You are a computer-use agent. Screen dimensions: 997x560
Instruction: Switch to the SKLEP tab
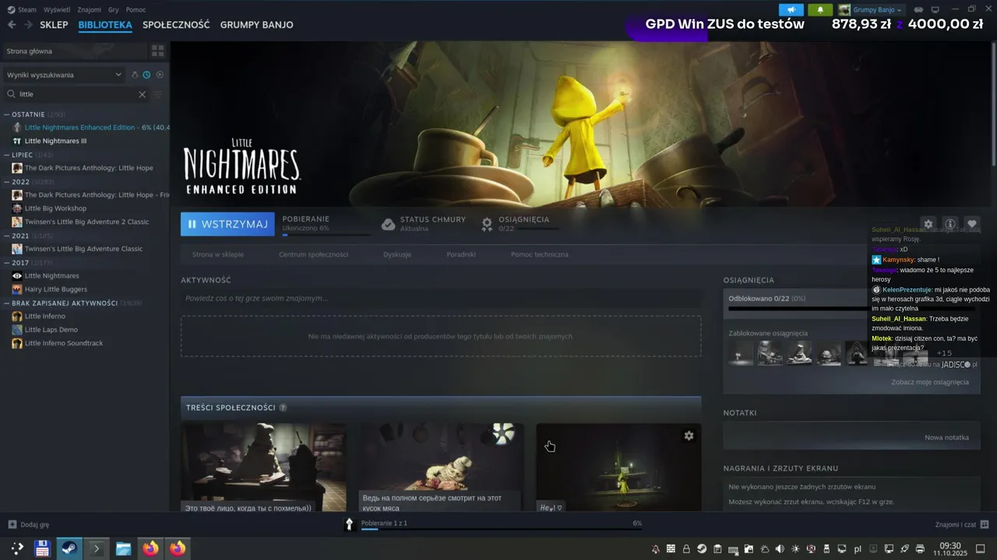click(54, 25)
